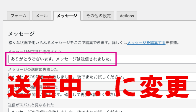
Task: Open the メール tab
Action: click(42, 16)
